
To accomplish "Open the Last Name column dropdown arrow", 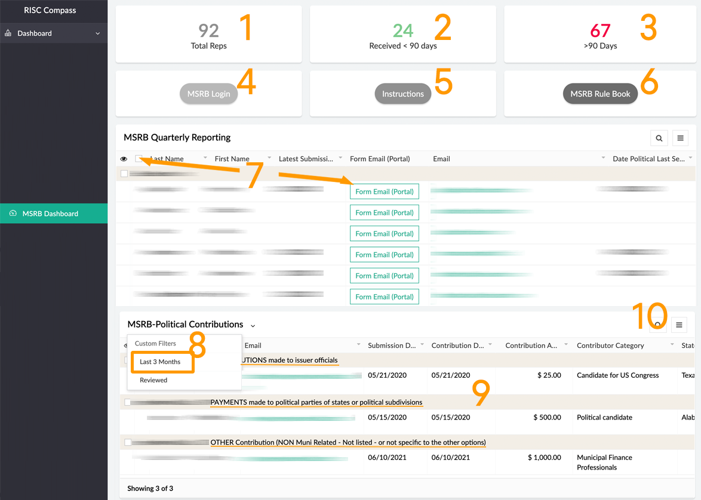I will tap(205, 158).
